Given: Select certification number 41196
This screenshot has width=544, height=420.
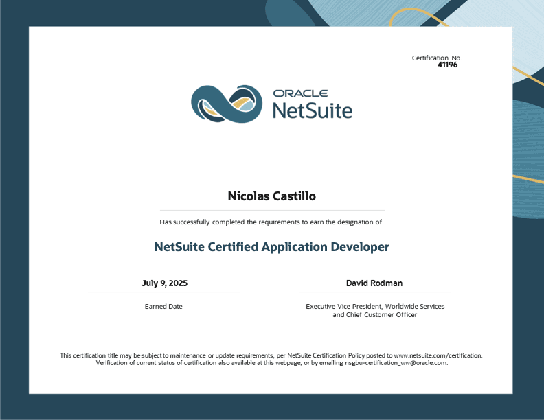Looking at the screenshot, I should [x=447, y=65].
